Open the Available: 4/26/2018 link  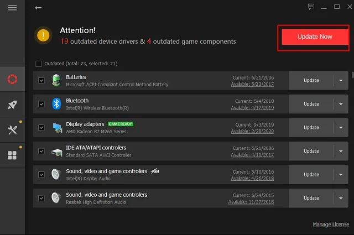pos(252,179)
